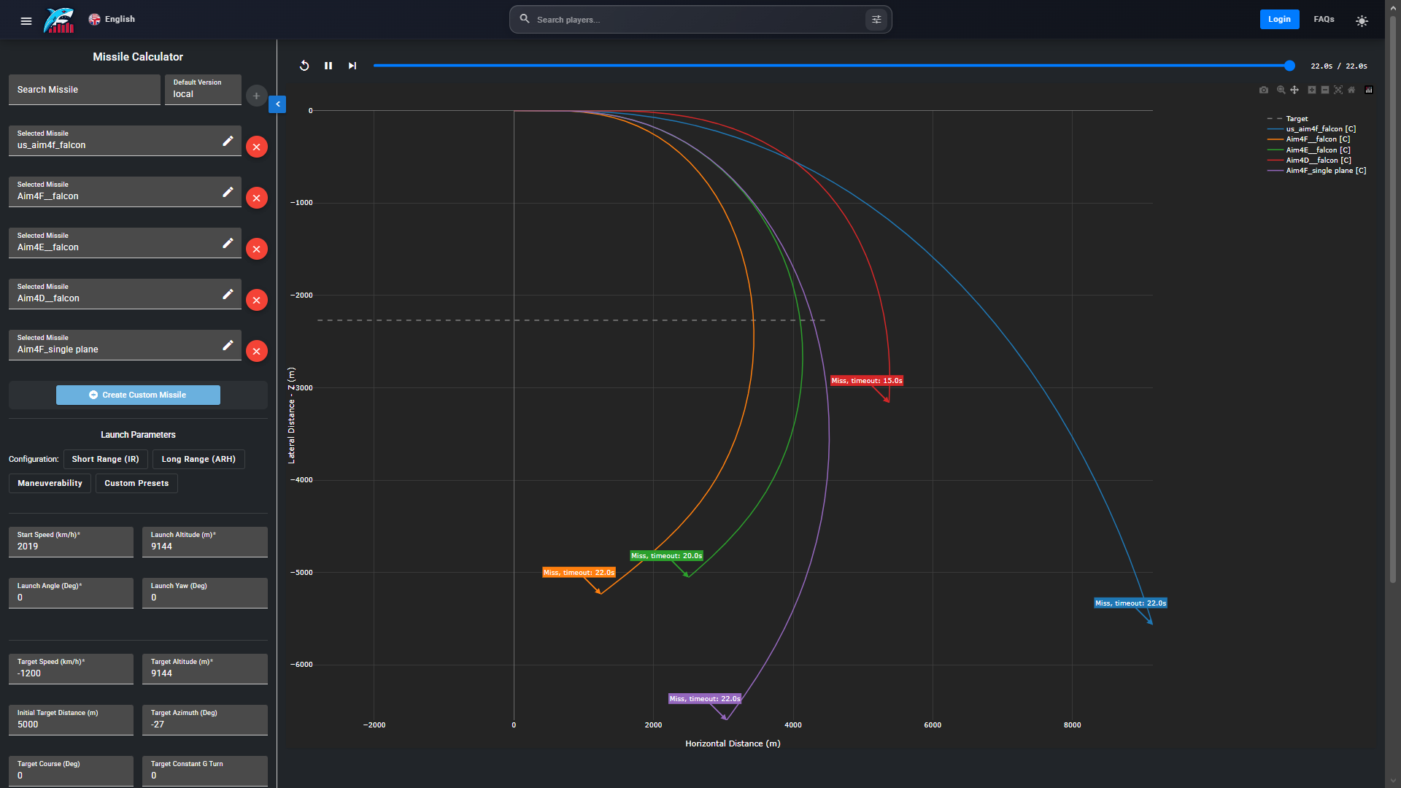
Task: Reset the plot axes with the home icon
Action: tap(1351, 90)
